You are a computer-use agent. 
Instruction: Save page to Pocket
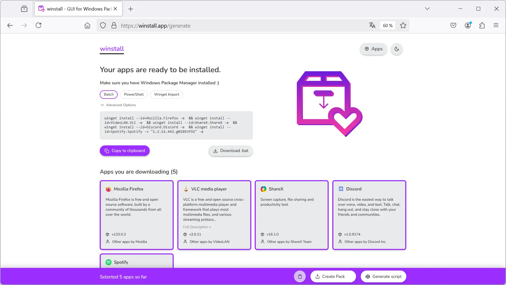click(x=453, y=25)
